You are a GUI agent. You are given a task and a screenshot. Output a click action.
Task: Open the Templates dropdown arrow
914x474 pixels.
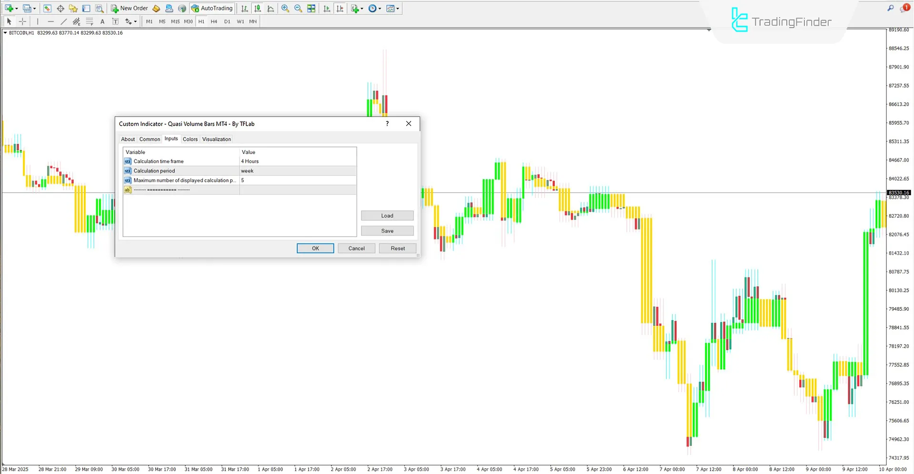[x=398, y=8]
